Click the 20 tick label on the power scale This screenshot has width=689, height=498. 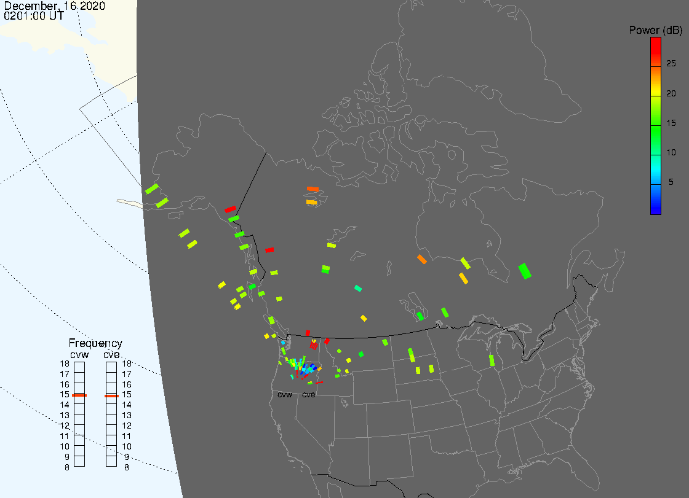coord(671,93)
